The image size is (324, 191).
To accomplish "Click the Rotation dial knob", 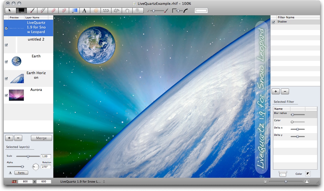I will pos(36,167).
